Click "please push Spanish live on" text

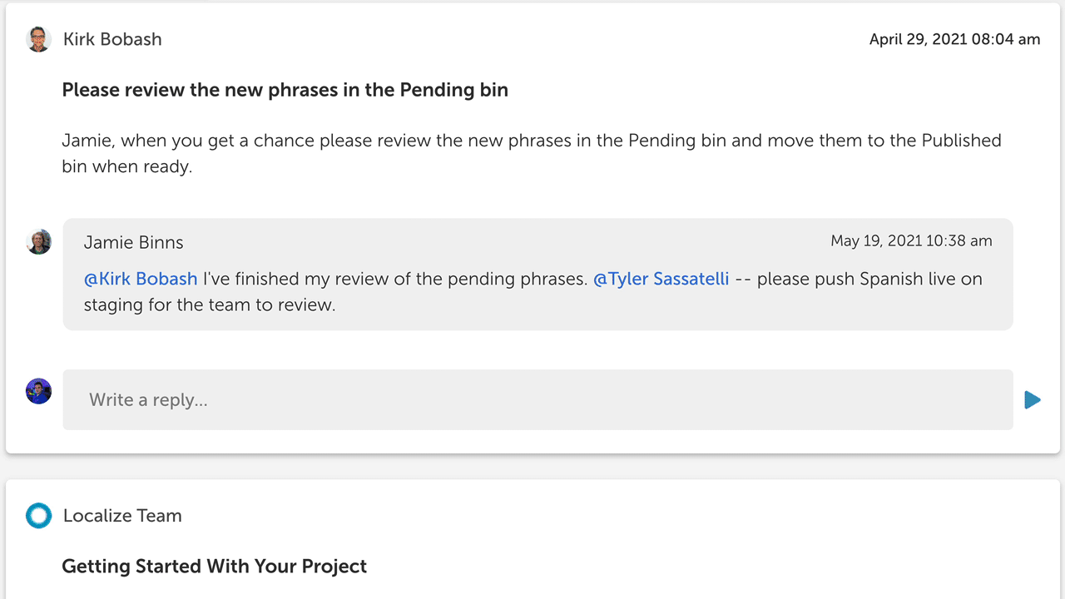point(869,279)
